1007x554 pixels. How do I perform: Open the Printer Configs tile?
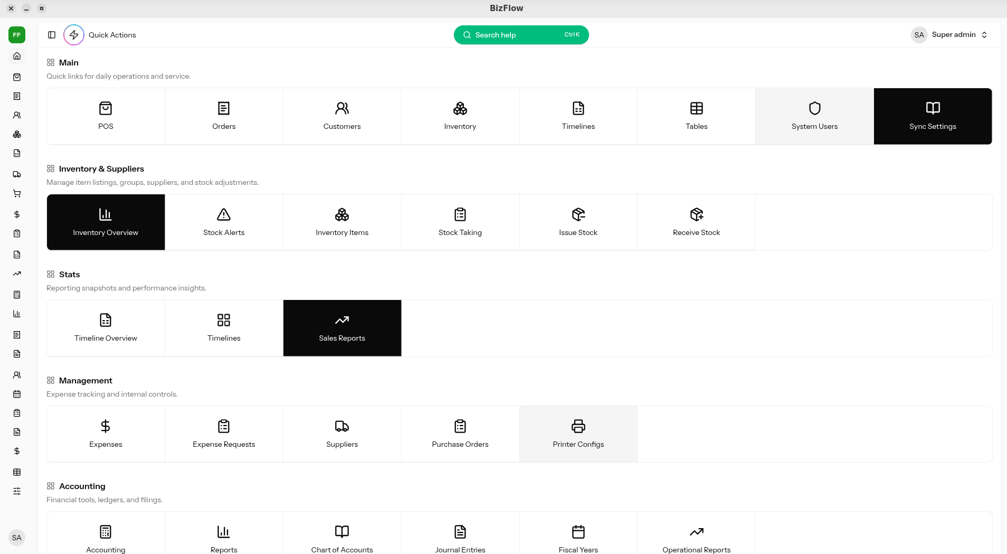pyautogui.click(x=578, y=434)
